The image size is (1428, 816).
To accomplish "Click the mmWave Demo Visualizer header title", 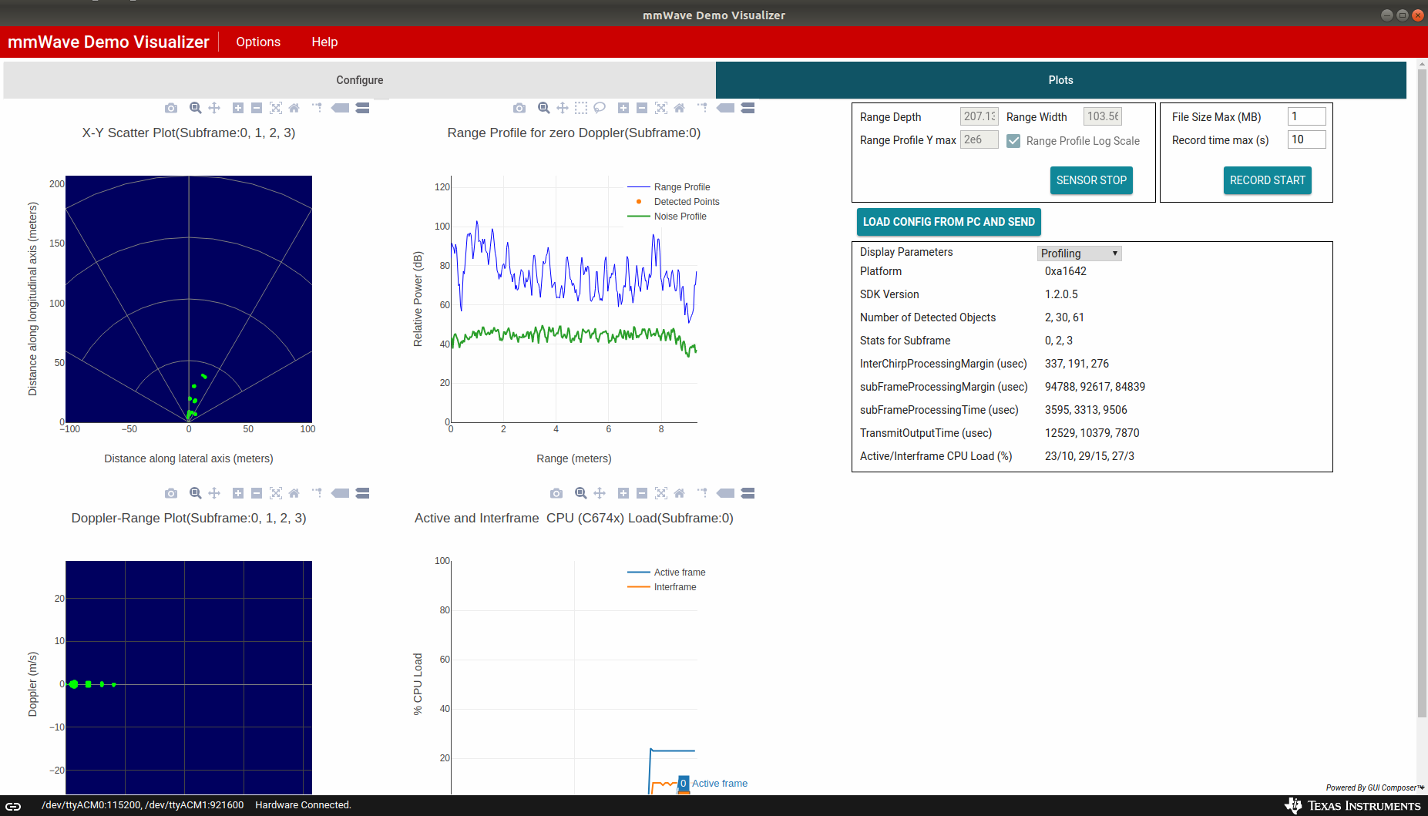I will click(109, 42).
